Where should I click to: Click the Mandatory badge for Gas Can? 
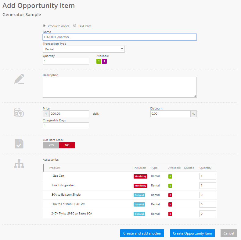coord(140,176)
